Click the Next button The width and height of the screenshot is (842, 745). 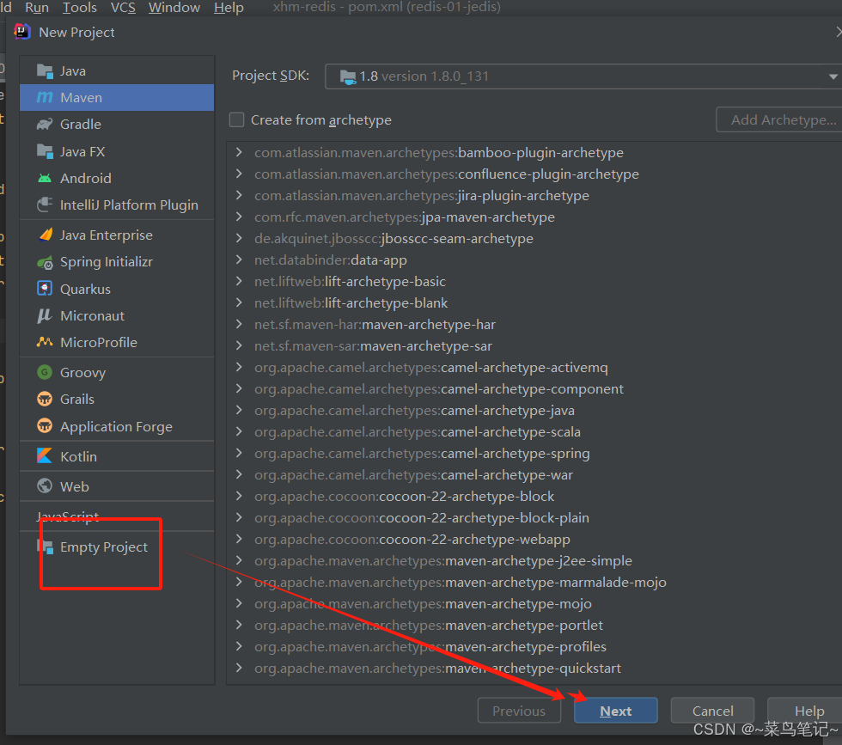point(615,711)
